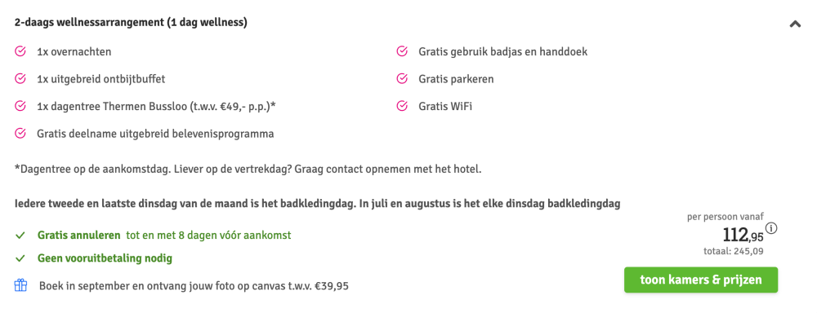Click the totaal: 245,09 amount
The width and height of the screenshot is (817, 313).
coord(734,252)
